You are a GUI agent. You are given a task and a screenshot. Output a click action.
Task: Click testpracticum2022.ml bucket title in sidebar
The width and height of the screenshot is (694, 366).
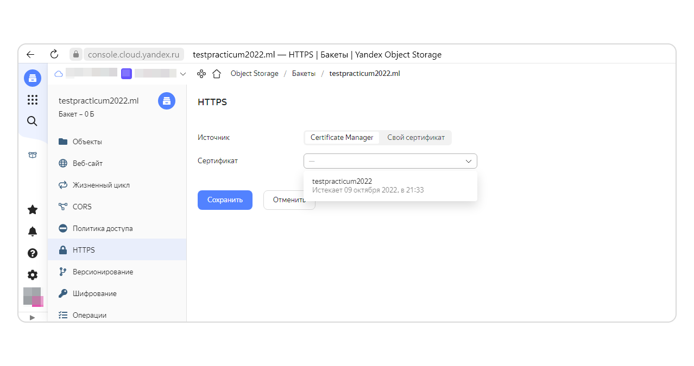[x=99, y=101]
